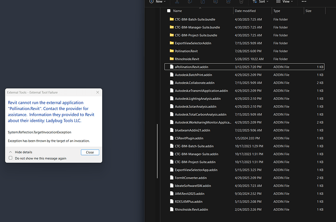Screen dimensions: 336x222
Task: Open the See more ellipsis menu
Action: click(x=304, y=1)
